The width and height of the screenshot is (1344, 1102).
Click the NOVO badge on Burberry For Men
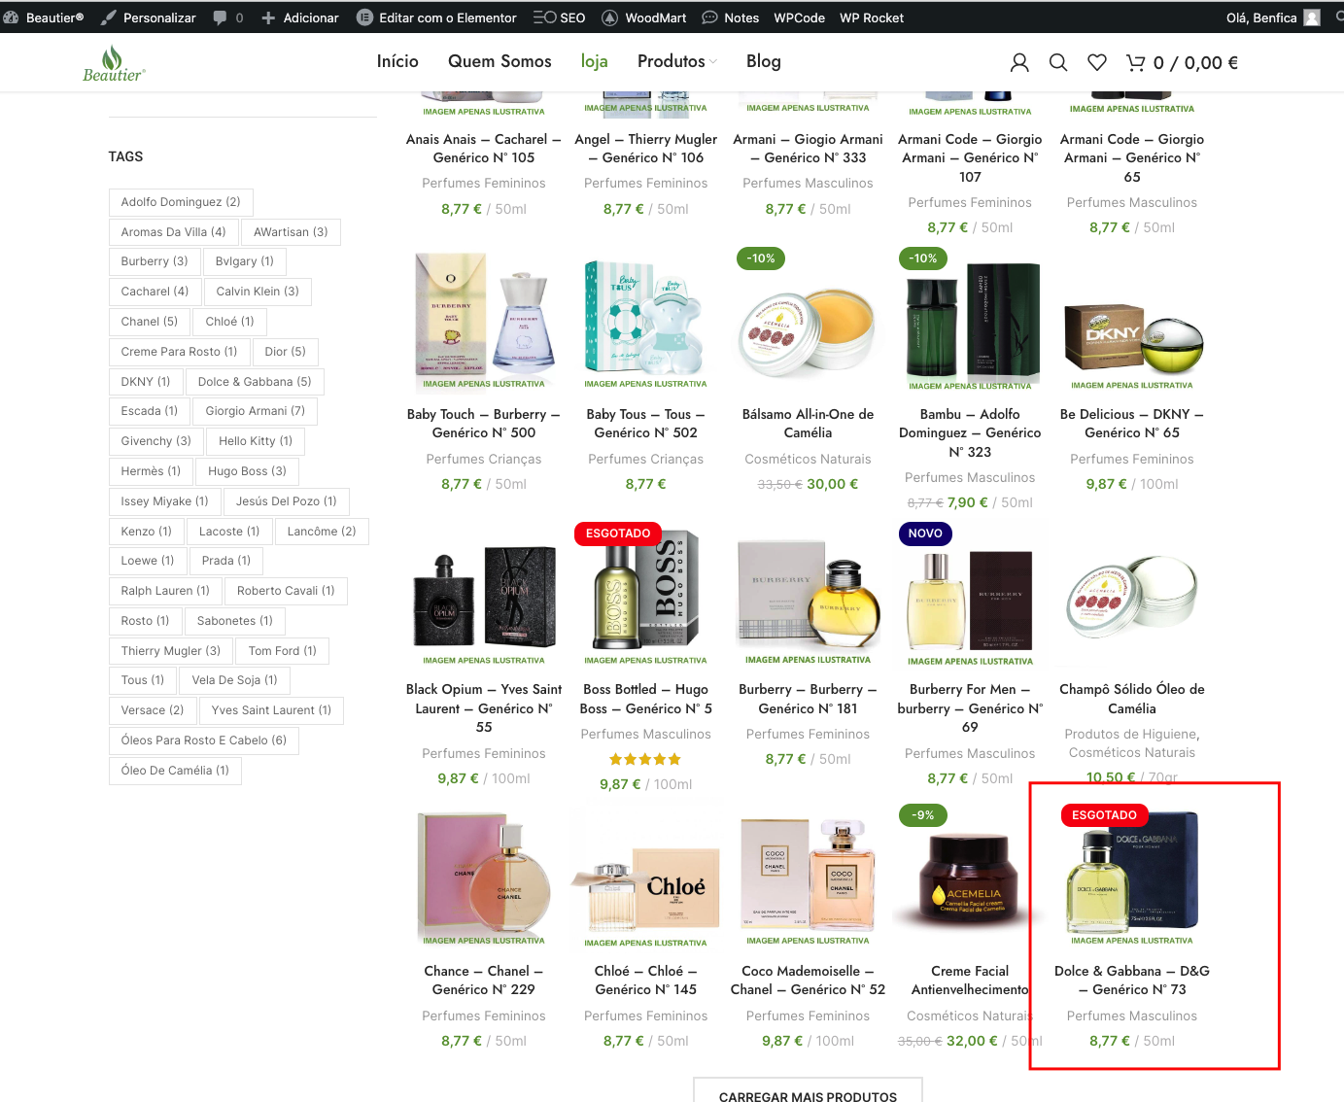click(x=925, y=534)
